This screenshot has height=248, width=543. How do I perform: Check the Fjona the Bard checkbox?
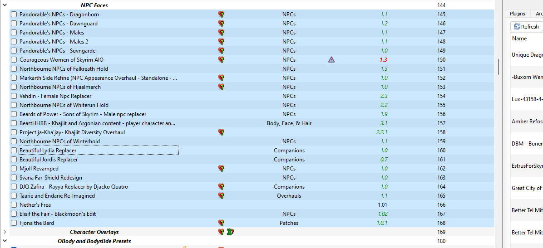pos(14,223)
